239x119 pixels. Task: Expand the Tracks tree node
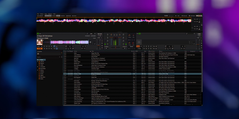[37, 60]
